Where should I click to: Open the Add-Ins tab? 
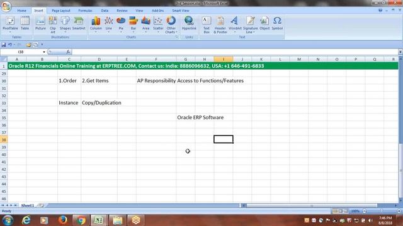[157, 11]
